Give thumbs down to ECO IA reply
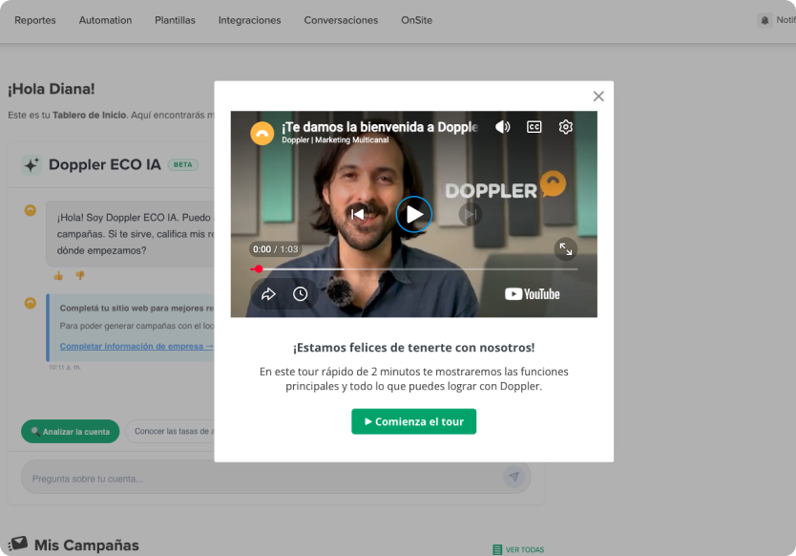The width and height of the screenshot is (796, 556). pos(80,275)
